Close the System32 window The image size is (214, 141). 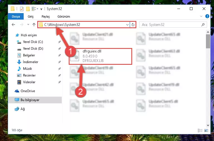pos(204,9)
